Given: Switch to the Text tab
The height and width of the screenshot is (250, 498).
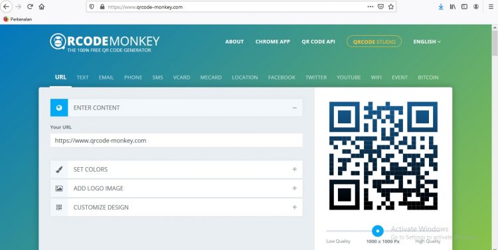Looking at the screenshot, I should (x=82, y=78).
